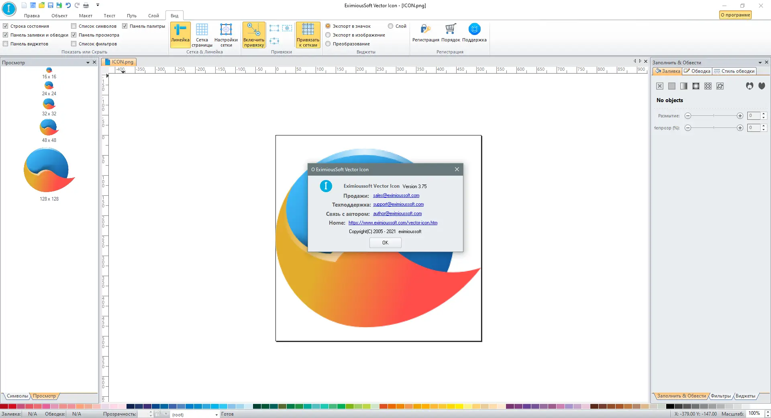Click the О программе button

coord(735,15)
